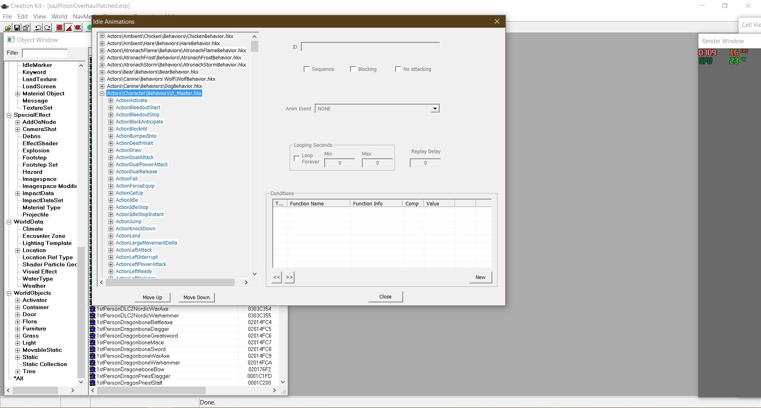Click Comp column header
Screen dimensions: 761x408
pos(413,203)
